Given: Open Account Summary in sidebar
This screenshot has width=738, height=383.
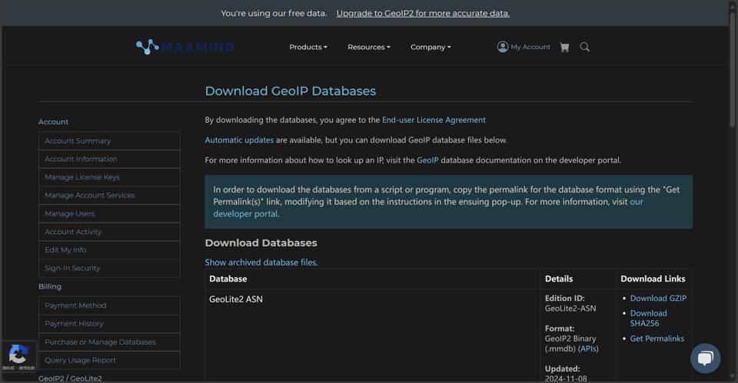Looking at the screenshot, I should coord(78,140).
